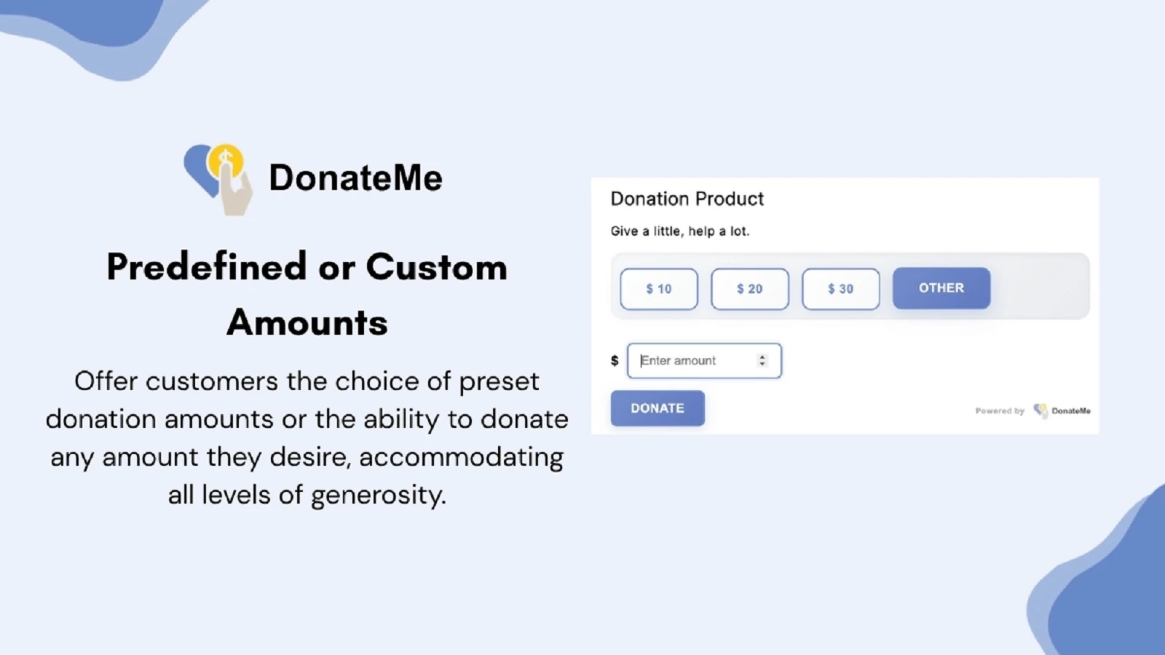
Task: Open the Powered by DonateMe link
Action: [x=1032, y=411]
